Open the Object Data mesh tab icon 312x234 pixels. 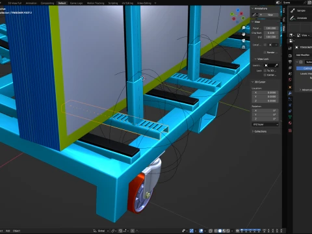point(290,117)
